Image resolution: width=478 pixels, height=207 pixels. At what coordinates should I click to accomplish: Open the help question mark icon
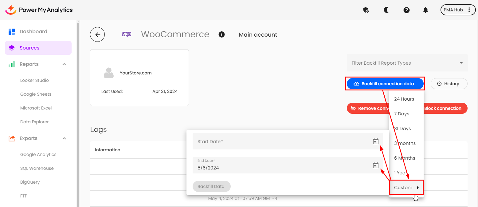(406, 10)
